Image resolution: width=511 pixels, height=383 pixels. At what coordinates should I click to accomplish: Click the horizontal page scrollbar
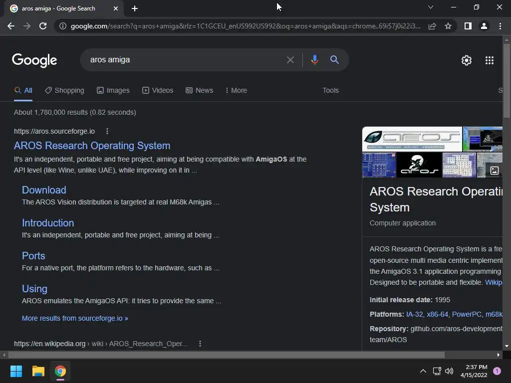pyautogui.click(x=227, y=355)
